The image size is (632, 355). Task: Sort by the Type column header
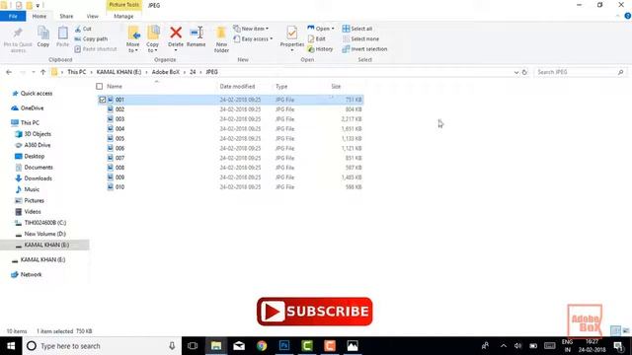pyautogui.click(x=281, y=86)
